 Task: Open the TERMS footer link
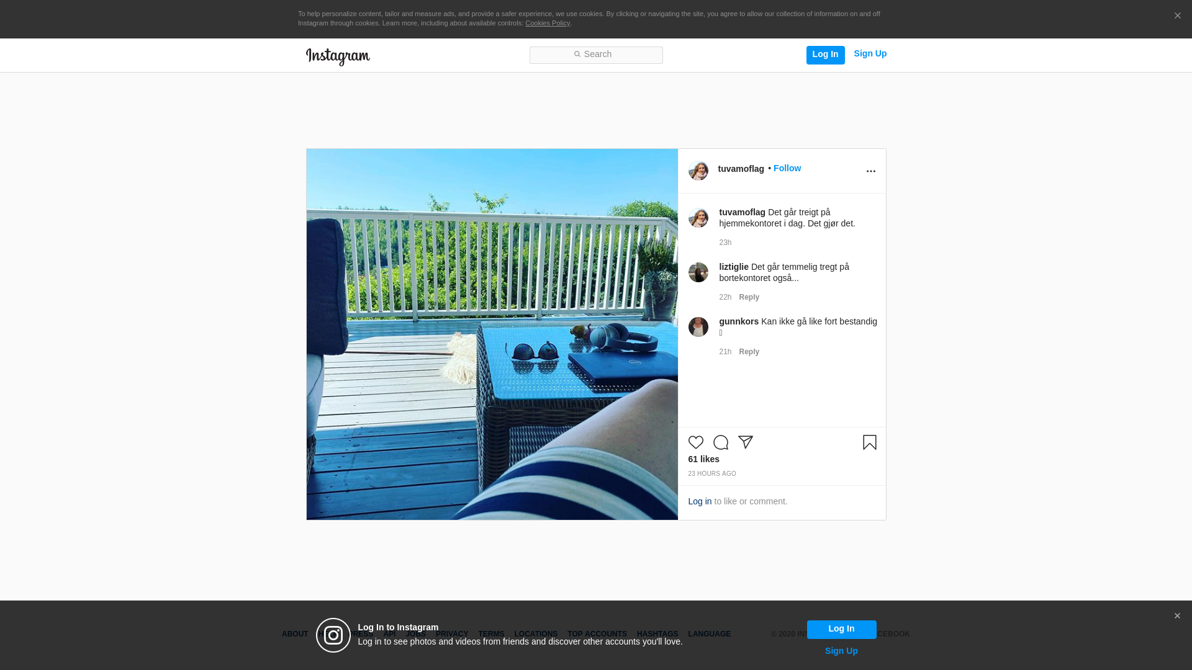[491, 634]
